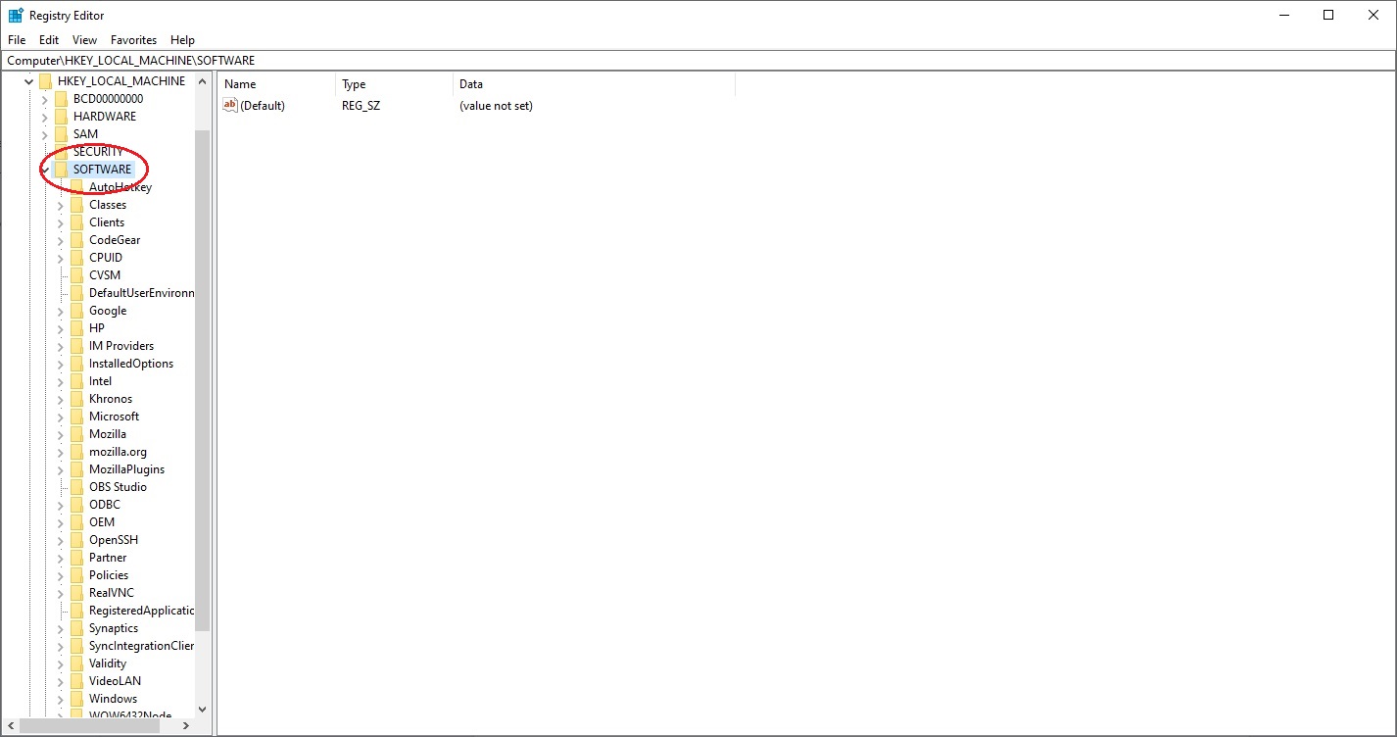
Task: Select the SAM key folder icon
Action: tap(61, 134)
